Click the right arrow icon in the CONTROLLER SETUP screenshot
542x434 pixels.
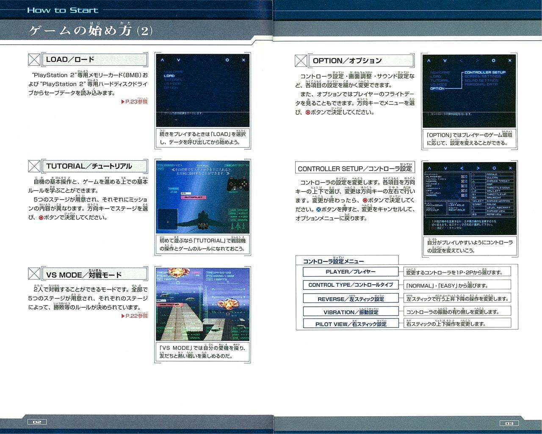[x=478, y=168]
